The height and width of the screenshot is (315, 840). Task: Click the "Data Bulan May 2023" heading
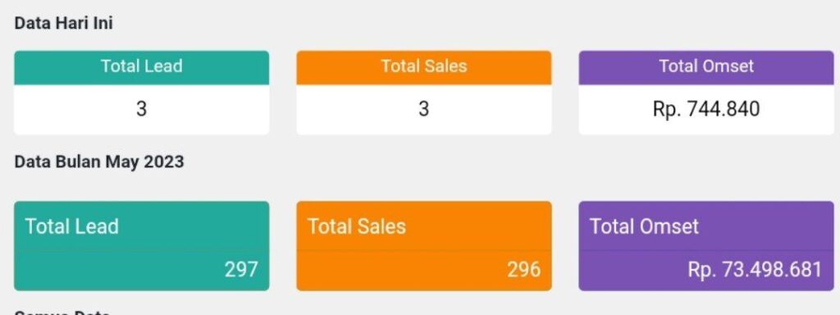point(99,162)
